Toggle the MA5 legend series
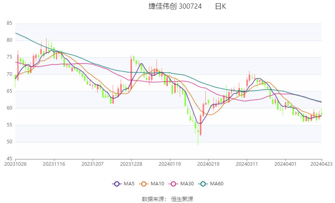Screen dimensions: 335x203 [123, 184]
